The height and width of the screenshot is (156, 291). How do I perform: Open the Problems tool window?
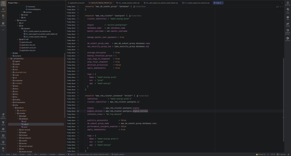3,143
